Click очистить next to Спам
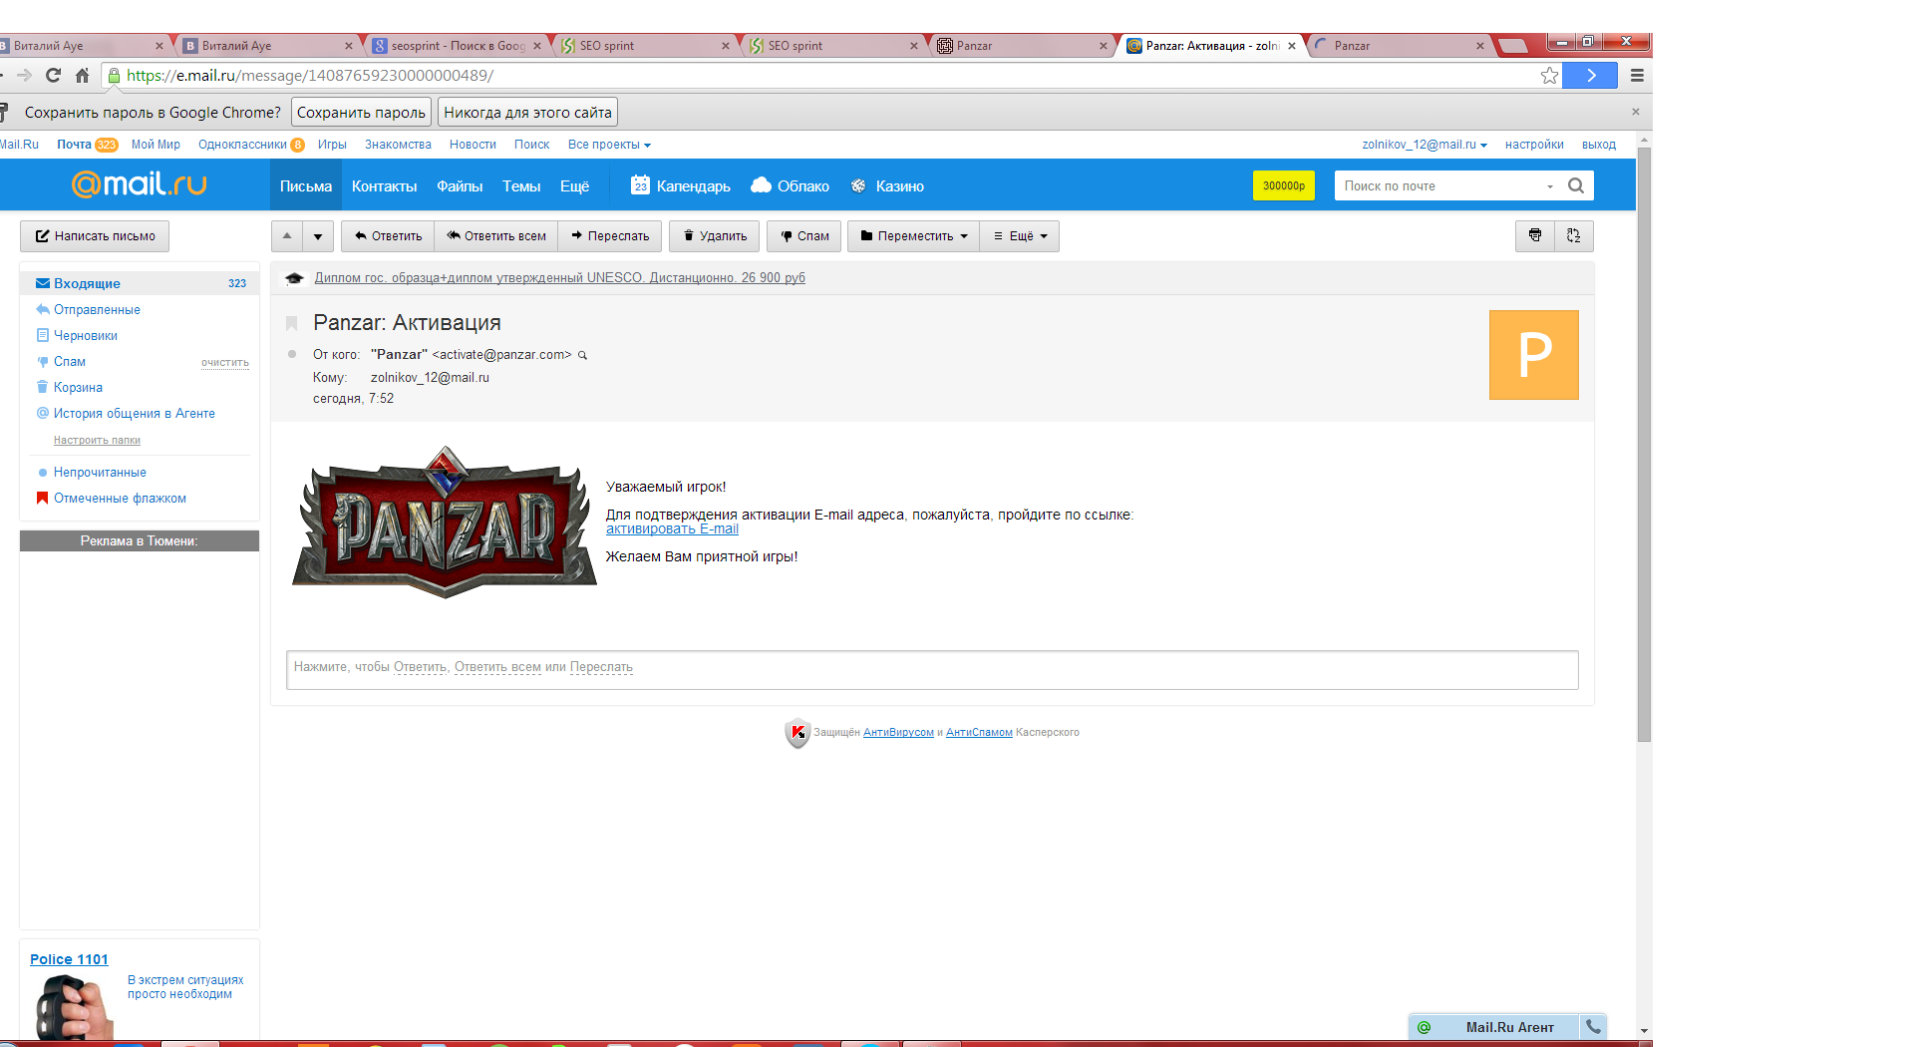The width and height of the screenshot is (1908, 1047). click(x=225, y=363)
